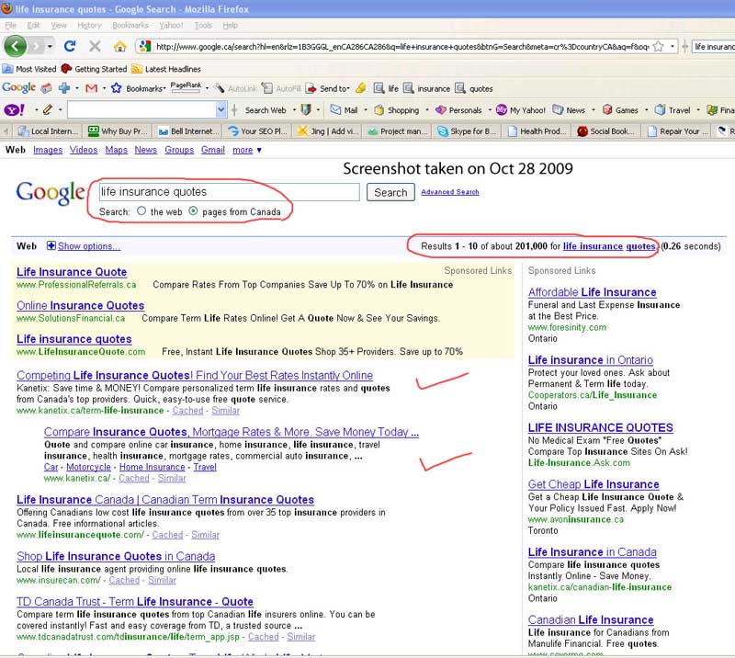Click the Yahoo! logo in Yahoo toolbar
Image resolution: width=735 pixels, height=658 pixels.
pyautogui.click(x=13, y=110)
